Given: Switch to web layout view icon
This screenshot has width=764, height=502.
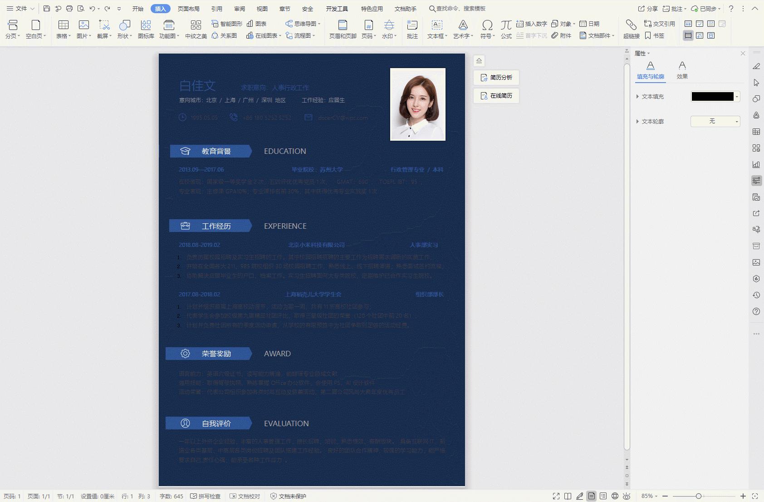Looking at the screenshot, I should coord(615,496).
